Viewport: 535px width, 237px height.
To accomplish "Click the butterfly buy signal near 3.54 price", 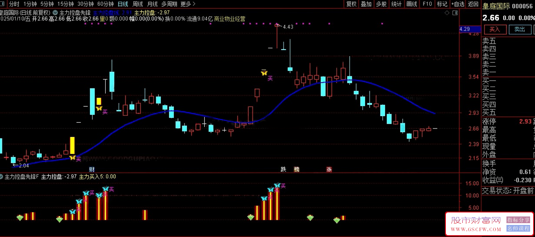I will click(x=264, y=73).
